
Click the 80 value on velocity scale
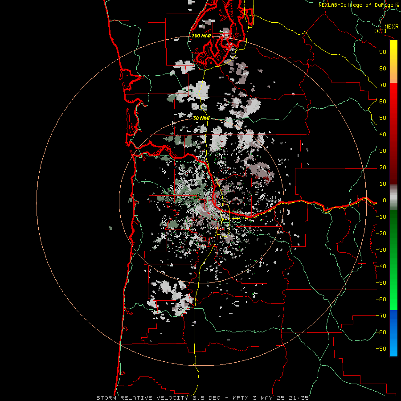[383, 68]
